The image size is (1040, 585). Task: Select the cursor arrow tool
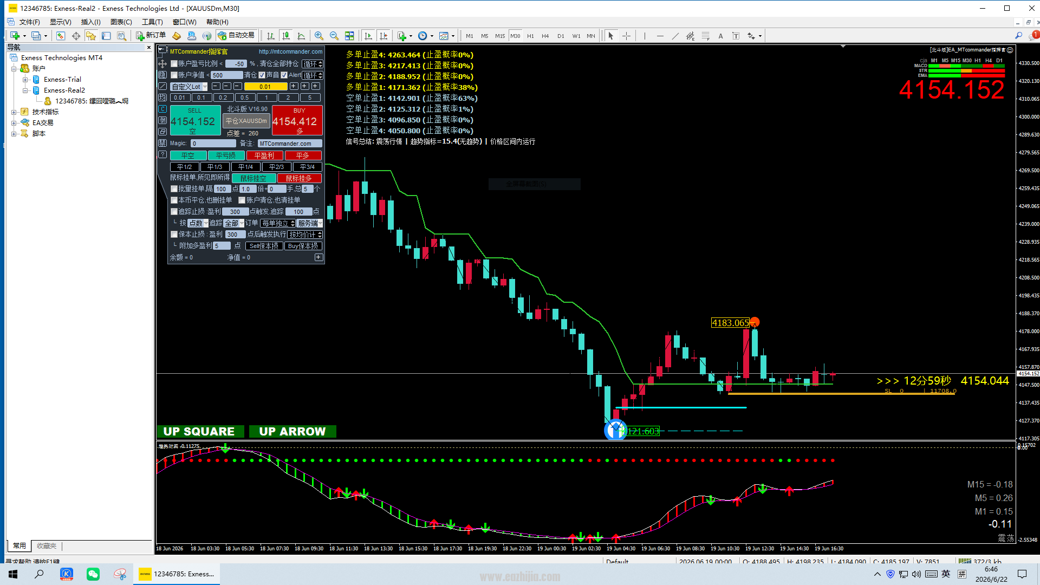tap(611, 36)
